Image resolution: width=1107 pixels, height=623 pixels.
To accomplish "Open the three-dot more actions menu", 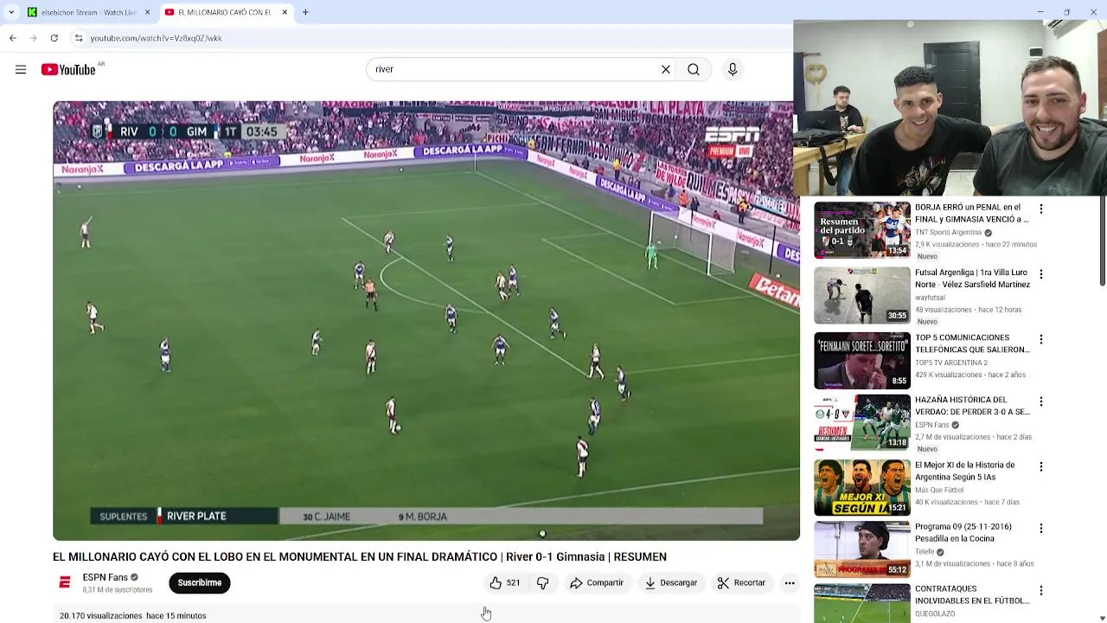I will [790, 583].
